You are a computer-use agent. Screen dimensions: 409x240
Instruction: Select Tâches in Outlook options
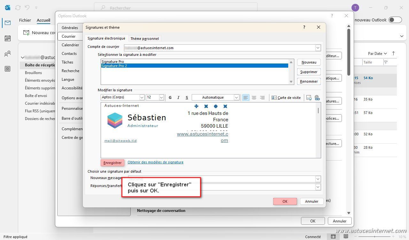click(x=67, y=62)
